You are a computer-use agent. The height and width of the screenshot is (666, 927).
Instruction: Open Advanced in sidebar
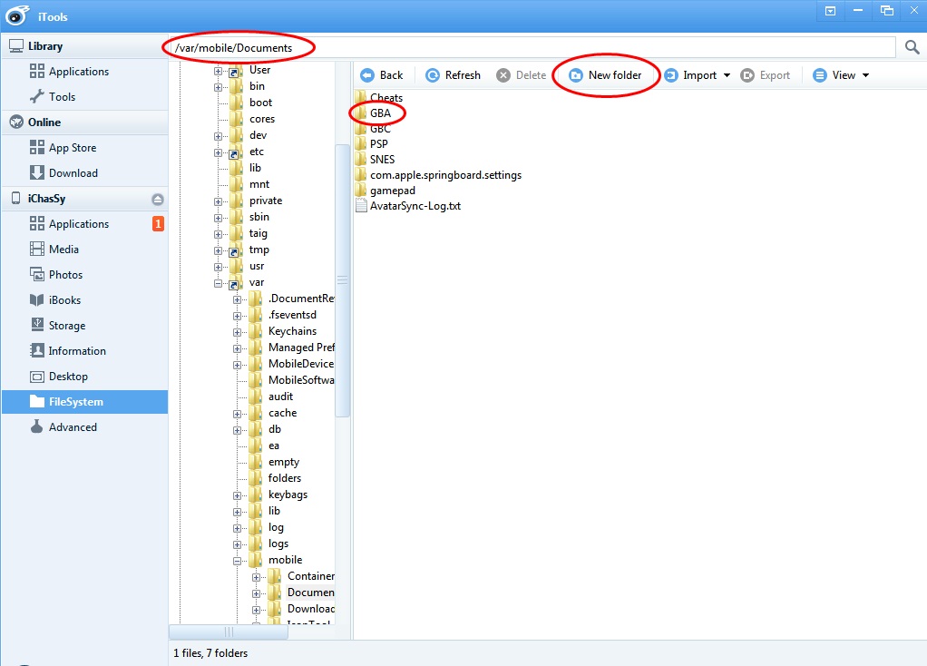pyautogui.click(x=73, y=427)
